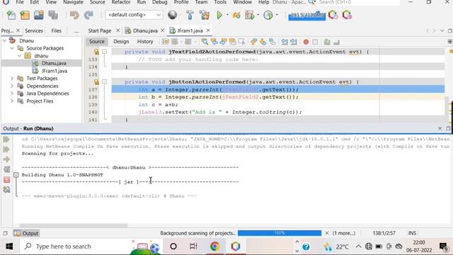
Task: Click the NetBeans taskbar icon
Action: click(x=236, y=246)
